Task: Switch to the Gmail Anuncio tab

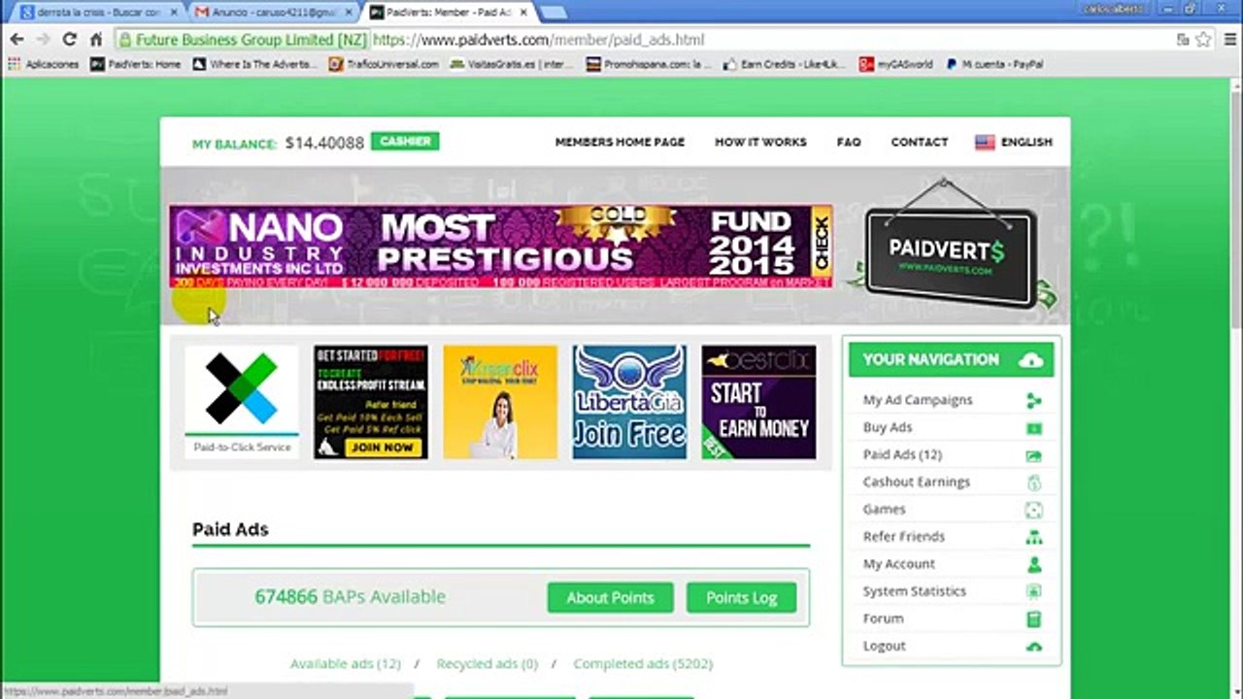Action: (x=275, y=13)
